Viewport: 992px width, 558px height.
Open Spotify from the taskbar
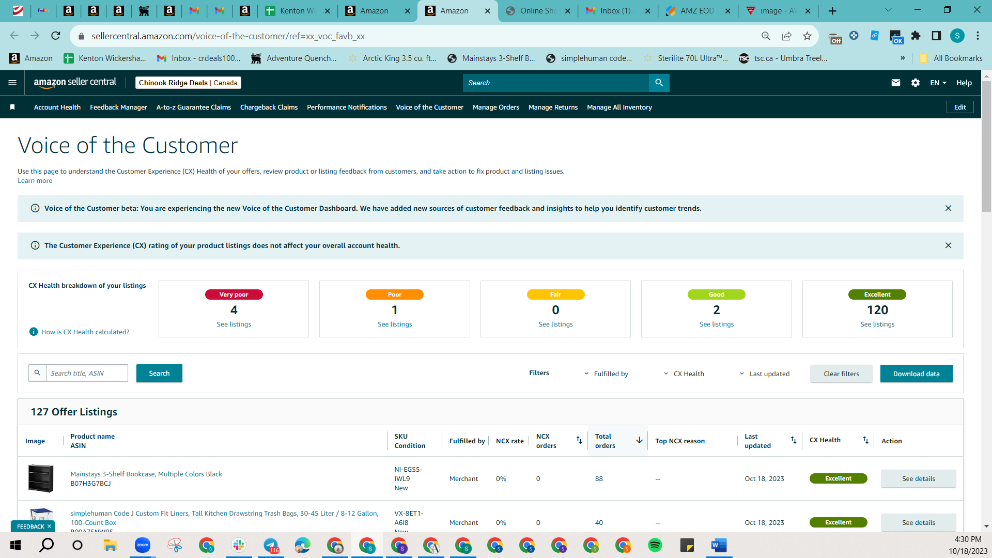tap(655, 545)
